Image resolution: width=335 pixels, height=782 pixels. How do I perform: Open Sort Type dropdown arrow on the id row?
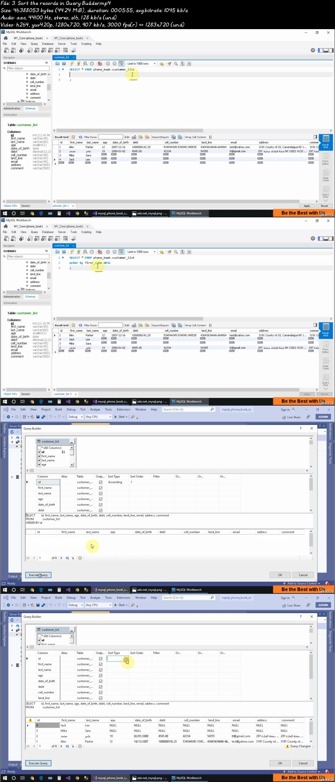click(127, 659)
